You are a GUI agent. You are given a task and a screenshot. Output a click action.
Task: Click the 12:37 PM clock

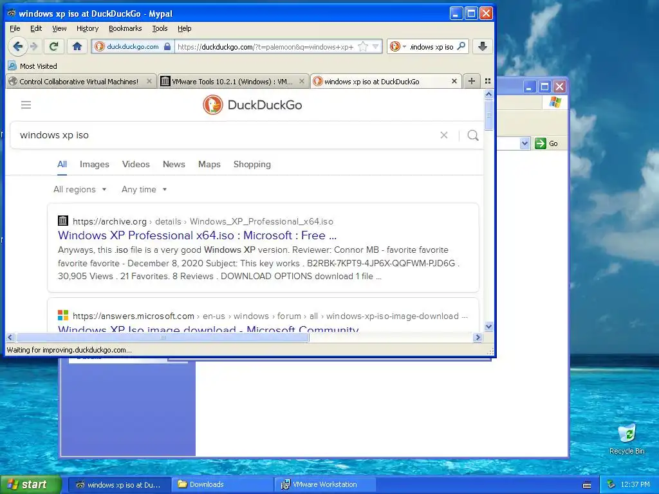coord(635,484)
